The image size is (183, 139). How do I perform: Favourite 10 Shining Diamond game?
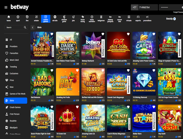click(x=154, y=71)
